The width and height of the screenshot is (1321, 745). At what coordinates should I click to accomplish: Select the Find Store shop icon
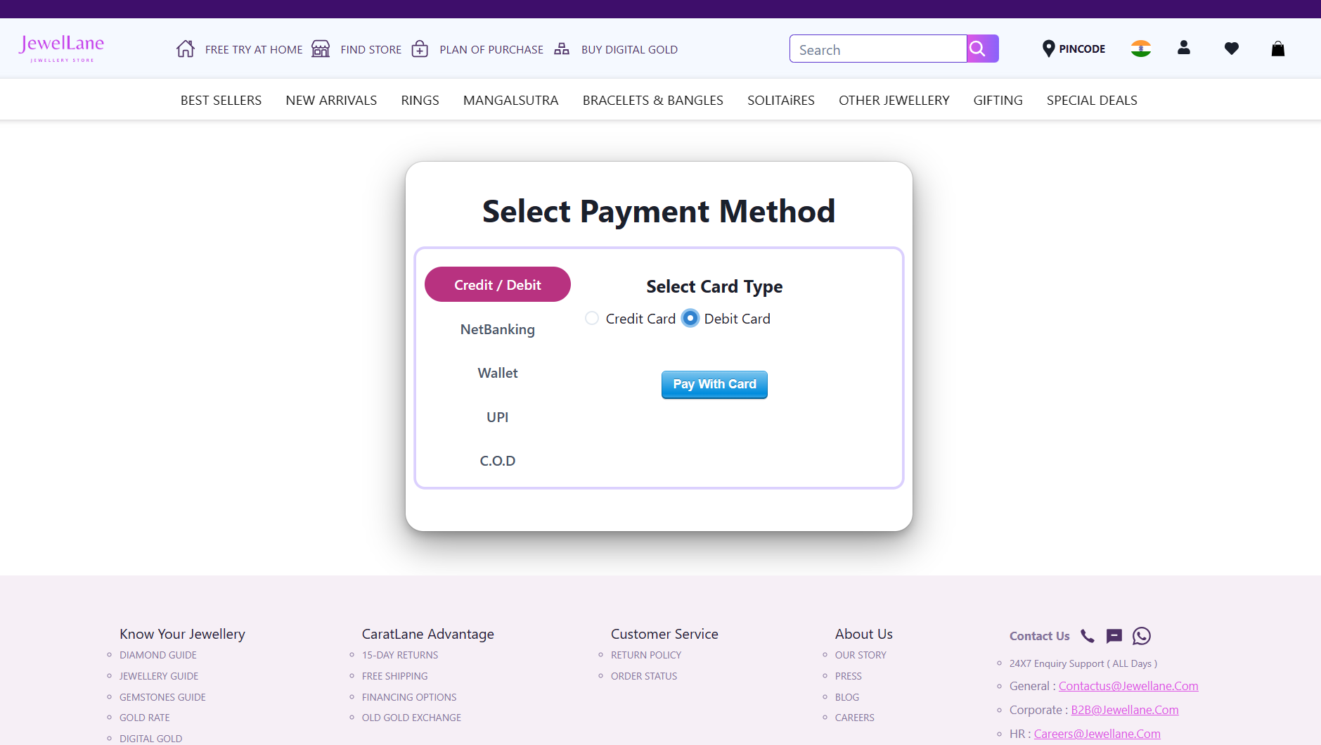coord(321,49)
